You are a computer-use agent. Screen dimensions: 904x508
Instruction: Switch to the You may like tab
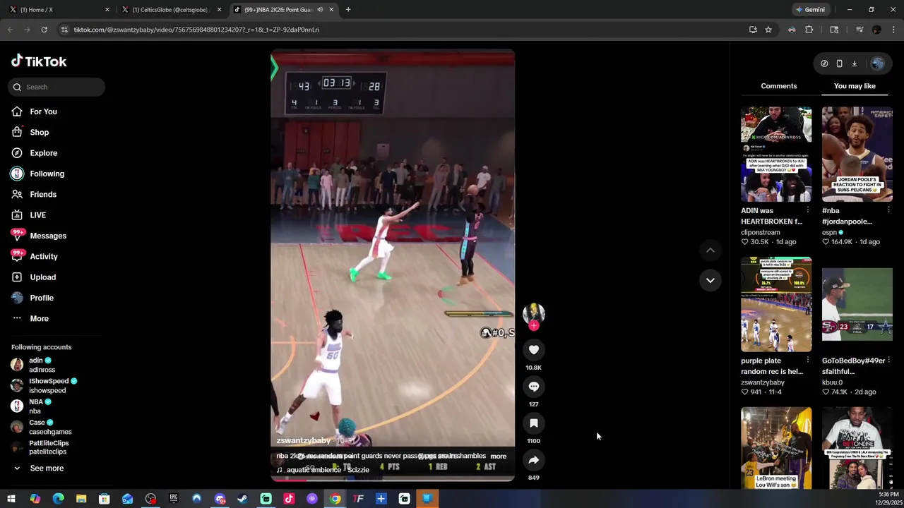click(855, 86)
